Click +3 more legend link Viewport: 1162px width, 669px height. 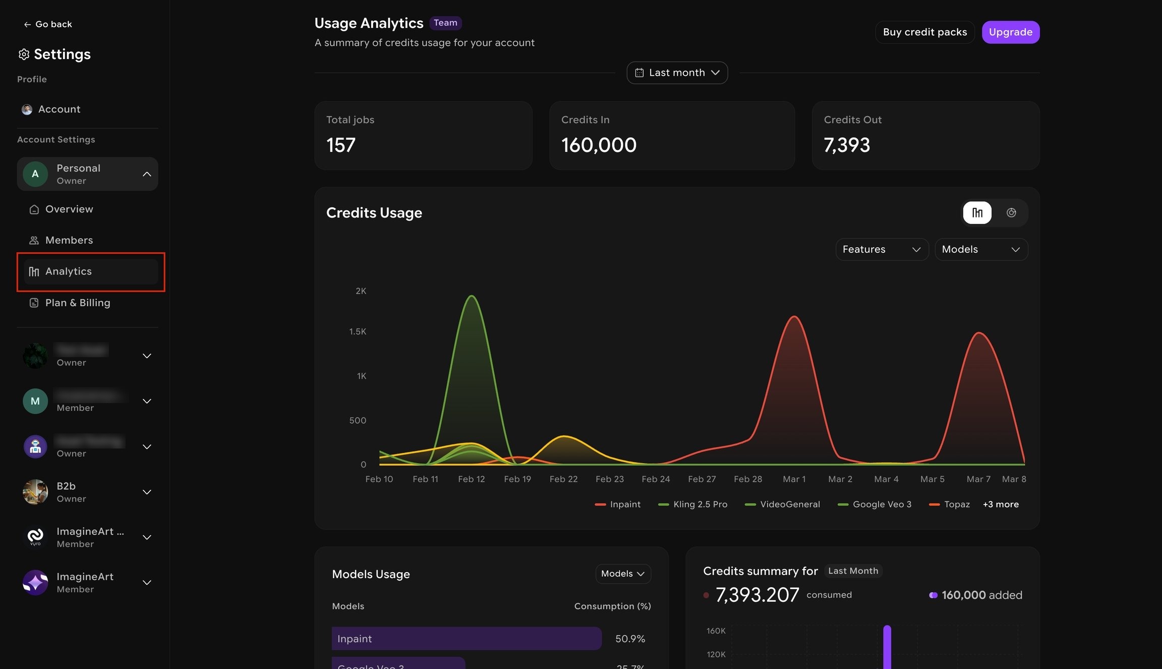coord(1001,505)
